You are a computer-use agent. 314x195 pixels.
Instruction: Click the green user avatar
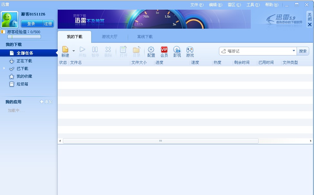click(9, 19)
